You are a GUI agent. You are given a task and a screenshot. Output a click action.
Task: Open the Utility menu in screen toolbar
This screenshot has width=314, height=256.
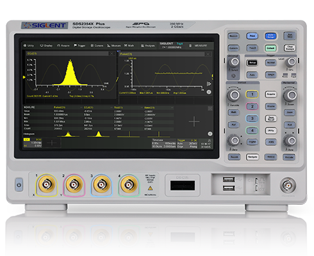[x=29, y=45]
